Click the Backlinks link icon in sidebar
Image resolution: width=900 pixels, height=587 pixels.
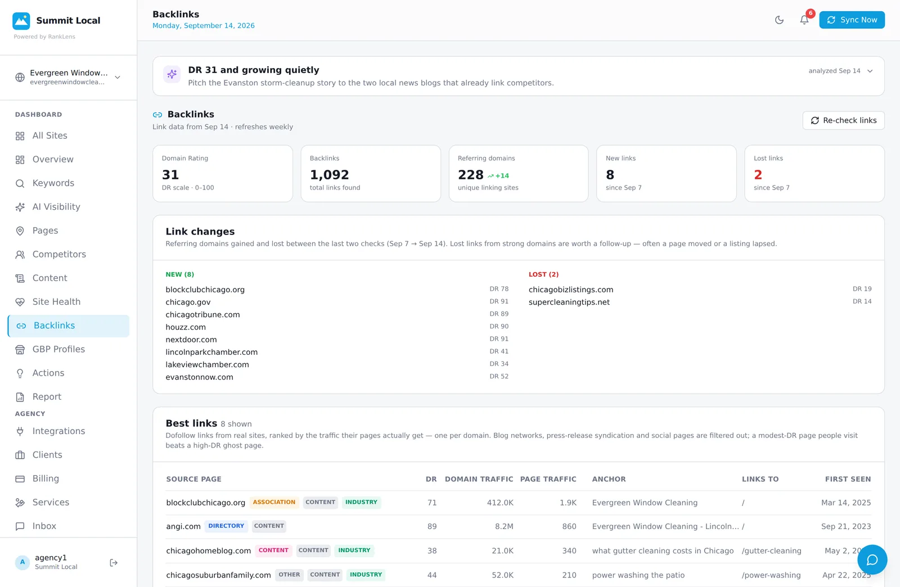[x=21, y=326]
